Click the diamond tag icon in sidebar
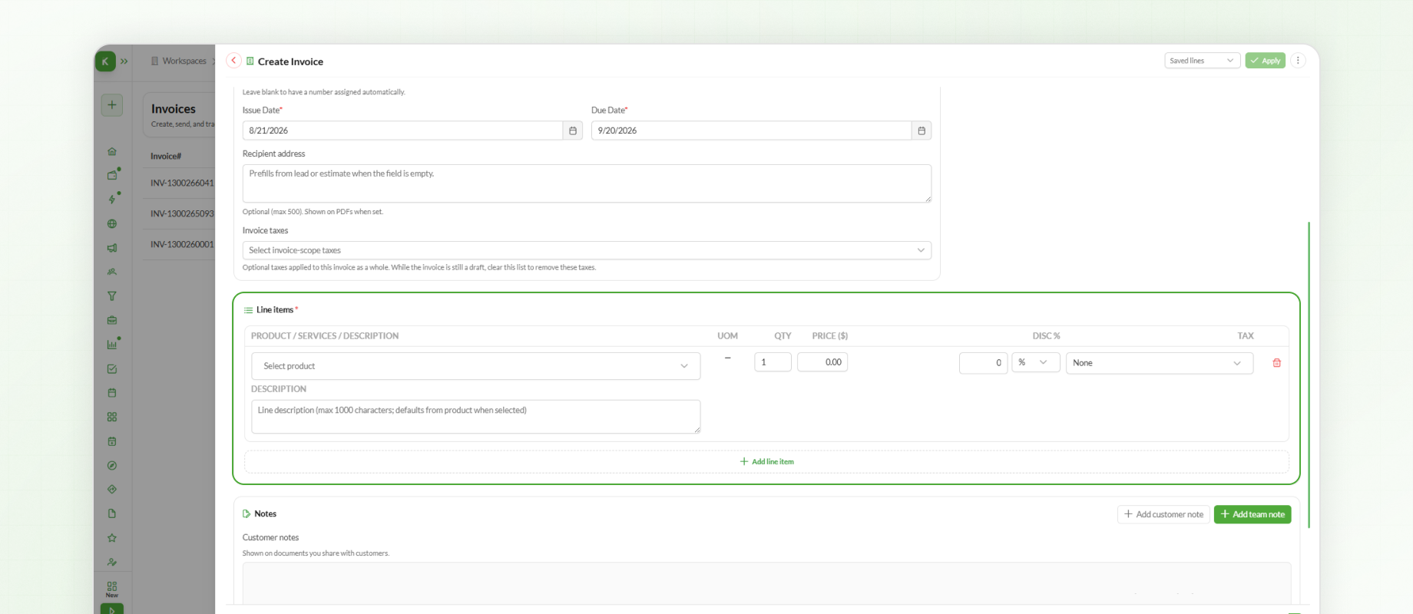 click(x=112, y=489)
